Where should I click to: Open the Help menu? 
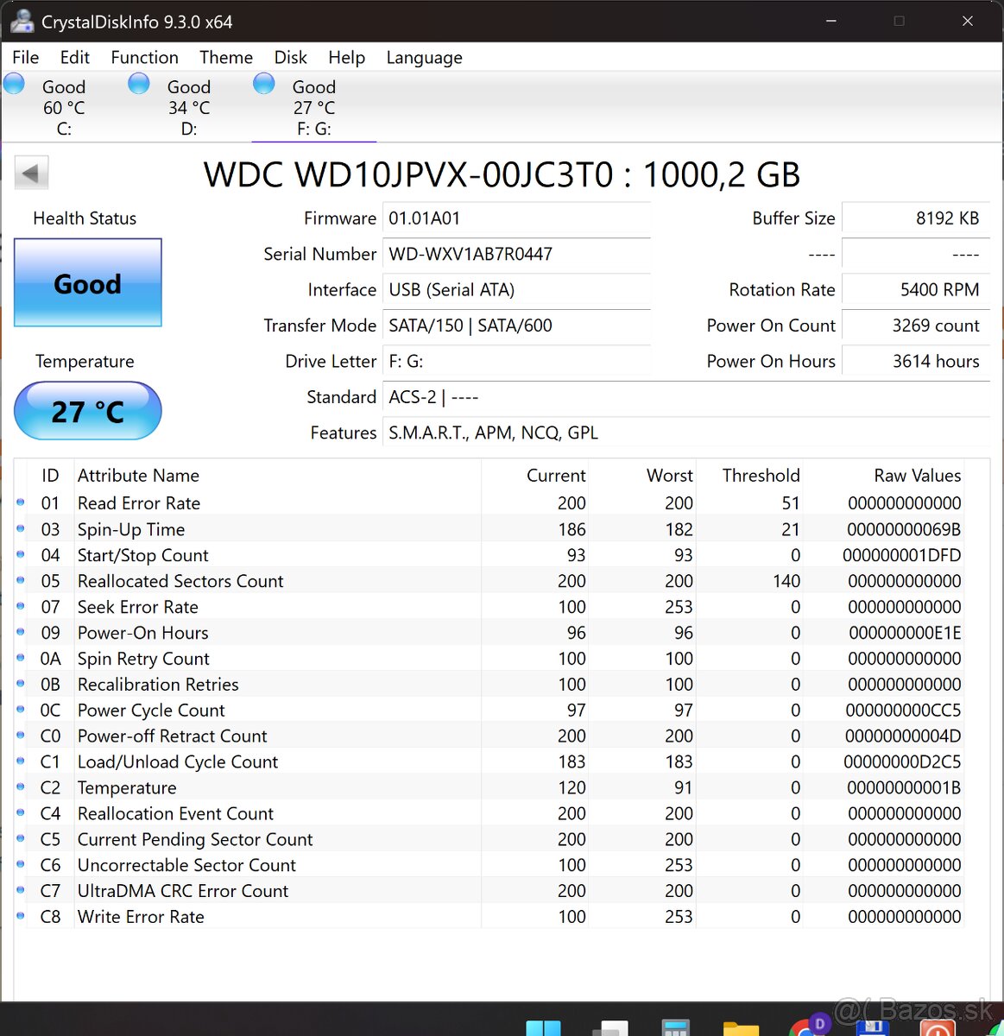point(346,57)
